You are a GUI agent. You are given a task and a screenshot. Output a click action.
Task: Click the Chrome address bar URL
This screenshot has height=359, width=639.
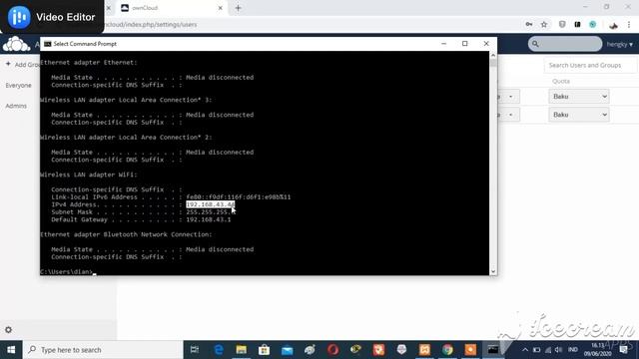click(151, 24)
